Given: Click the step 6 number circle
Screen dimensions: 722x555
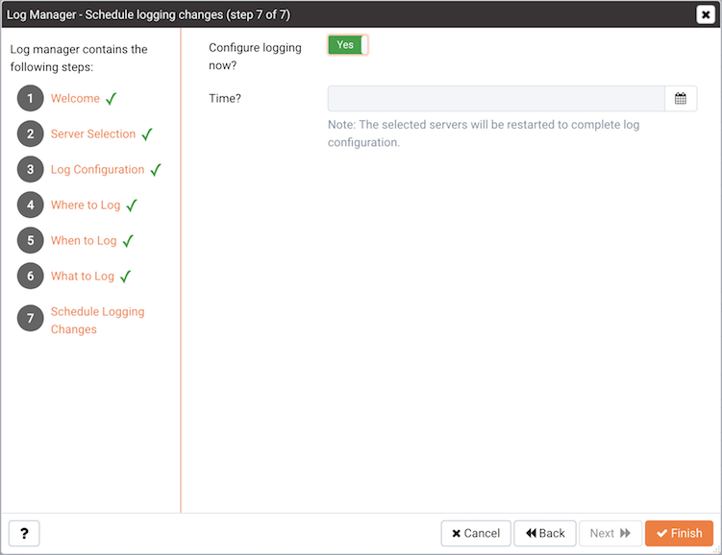Looking at the screenshot, I should [x=31, y=276].
